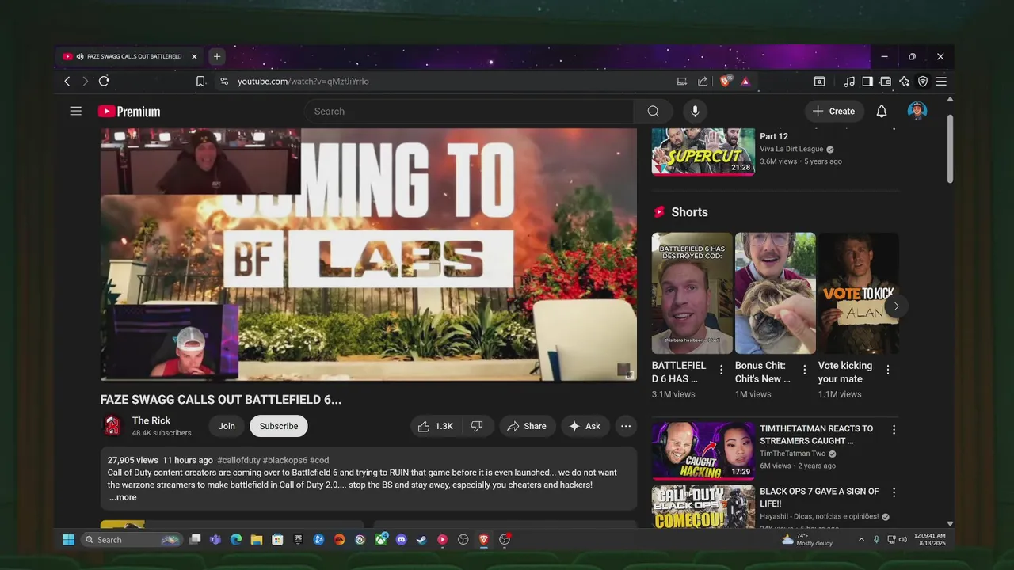
Task: Open Discord from the taskbar
Action: (401, 539)
